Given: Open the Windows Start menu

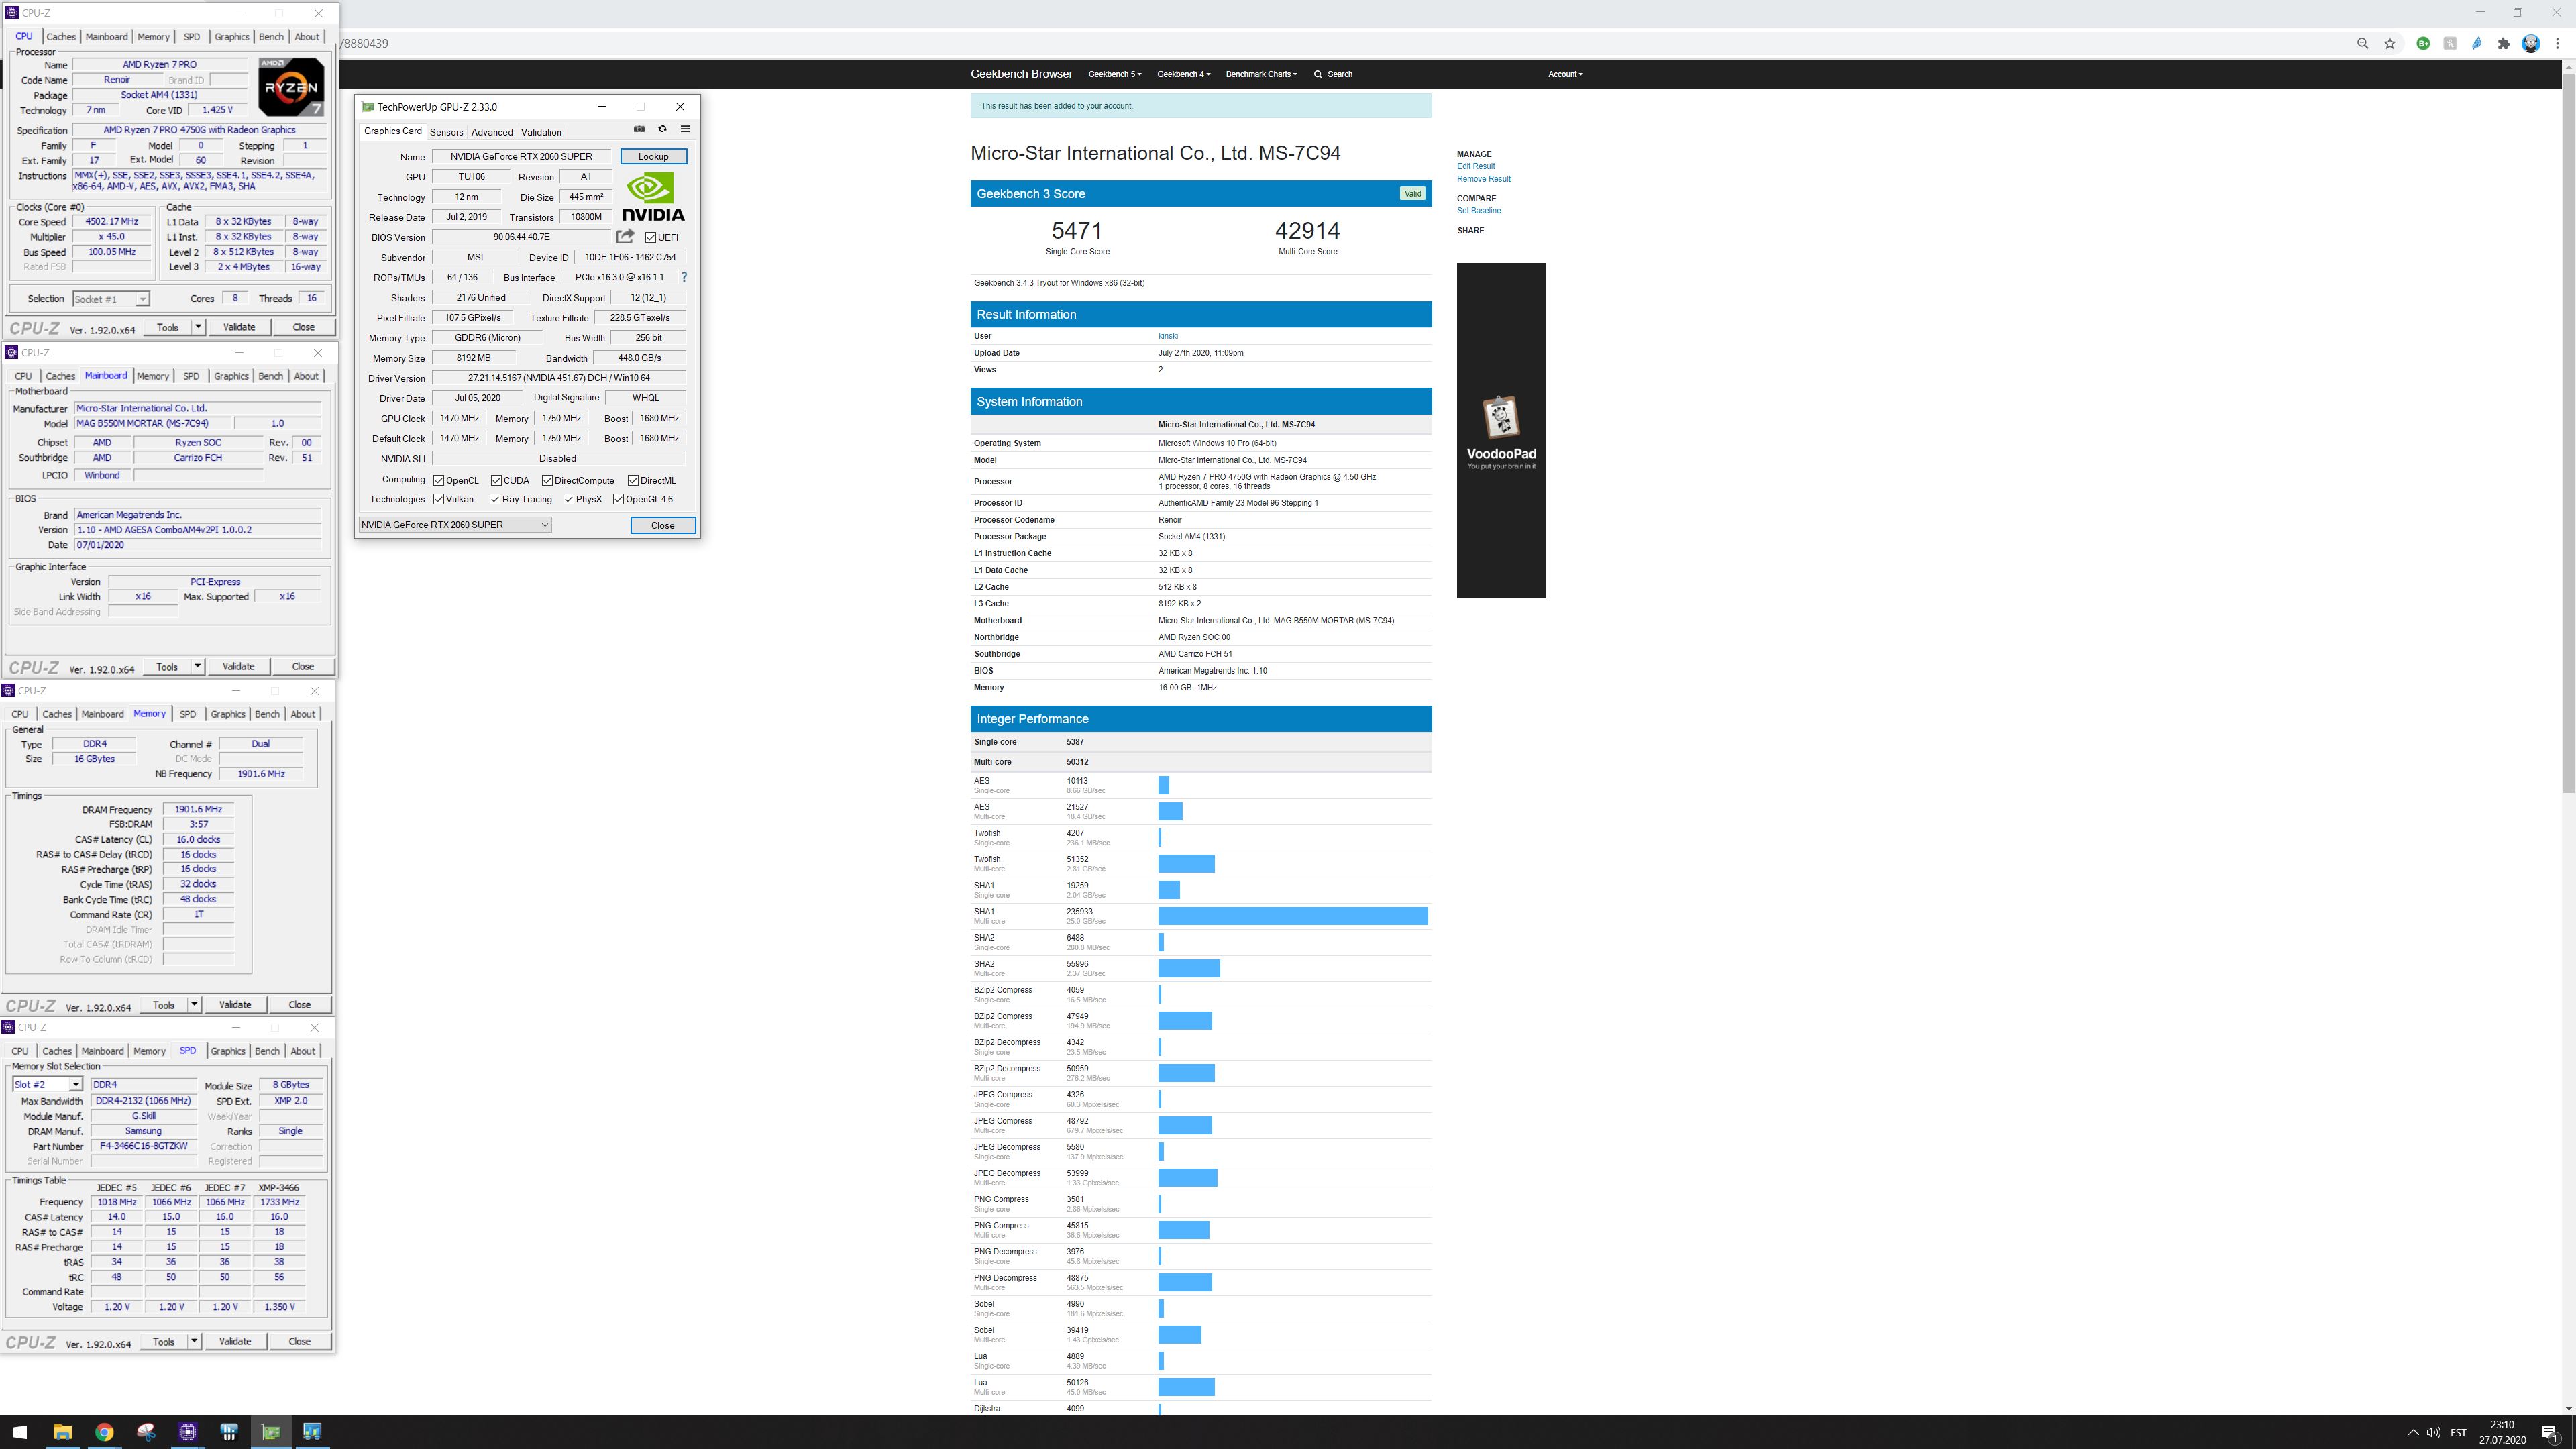Looking at the screenshot, I should click(x=20, y=1432).
